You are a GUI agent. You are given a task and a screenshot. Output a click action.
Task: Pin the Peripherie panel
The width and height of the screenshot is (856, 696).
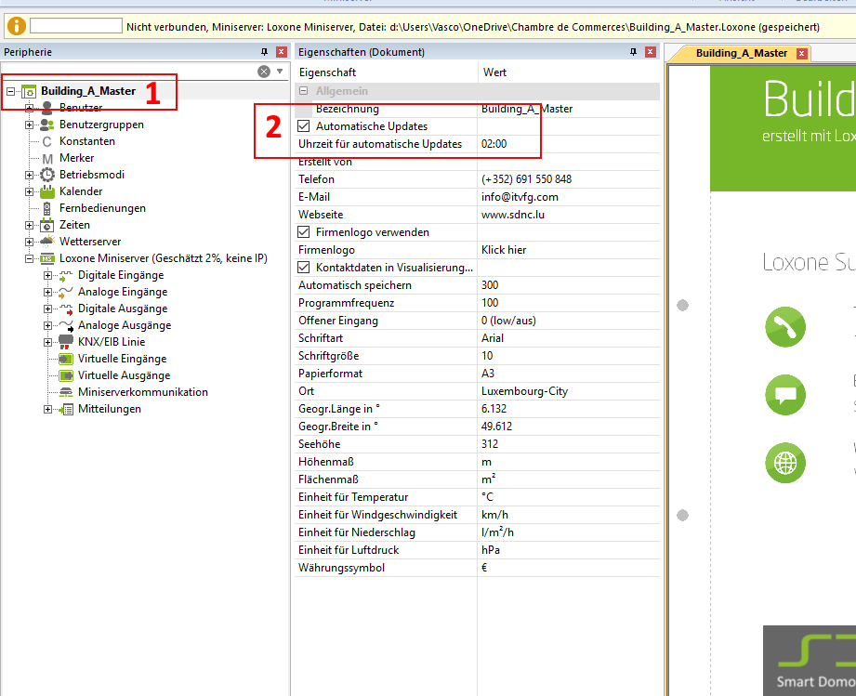264,52
